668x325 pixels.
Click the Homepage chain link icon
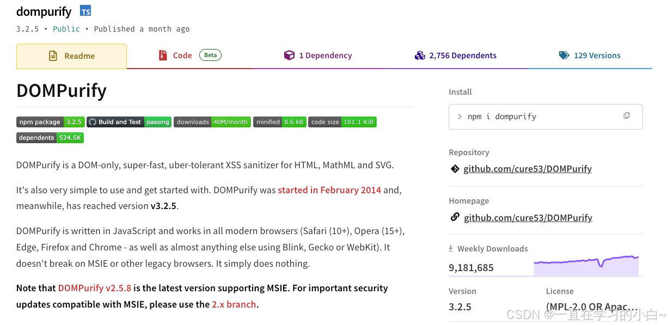[x=455, y=217]
